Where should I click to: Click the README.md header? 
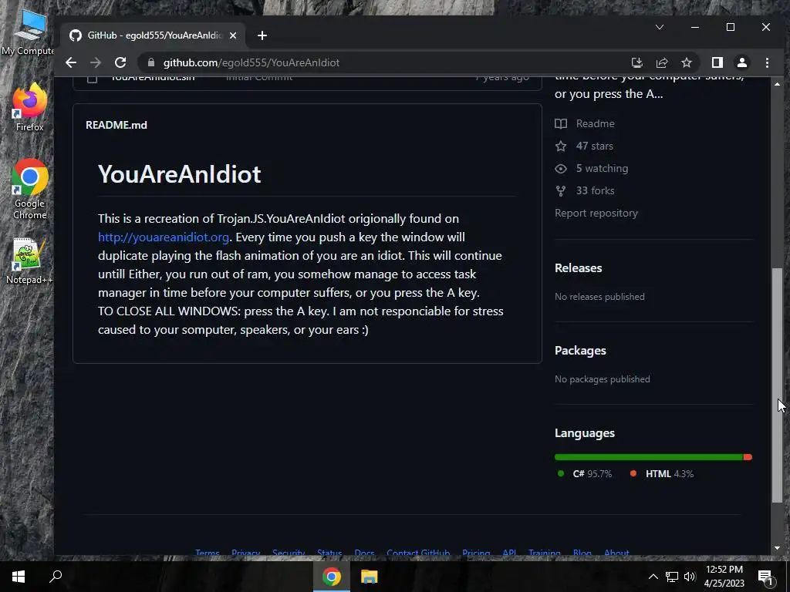[x=116, y=125]
